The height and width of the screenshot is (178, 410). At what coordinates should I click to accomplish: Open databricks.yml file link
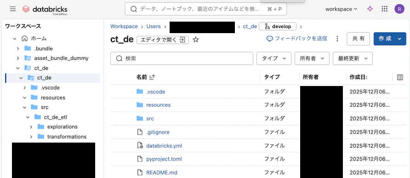coord(164,145)
